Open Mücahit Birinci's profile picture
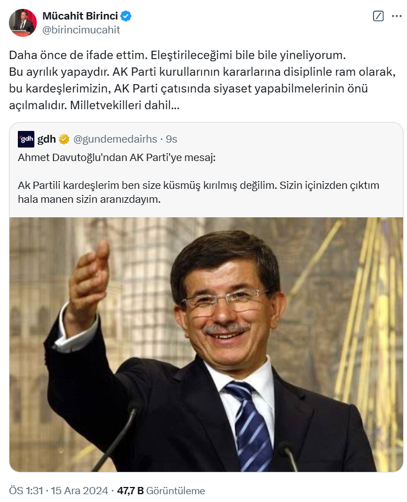Image resolution: width=407 pixels, height=502 pixels. click(23, 23)
